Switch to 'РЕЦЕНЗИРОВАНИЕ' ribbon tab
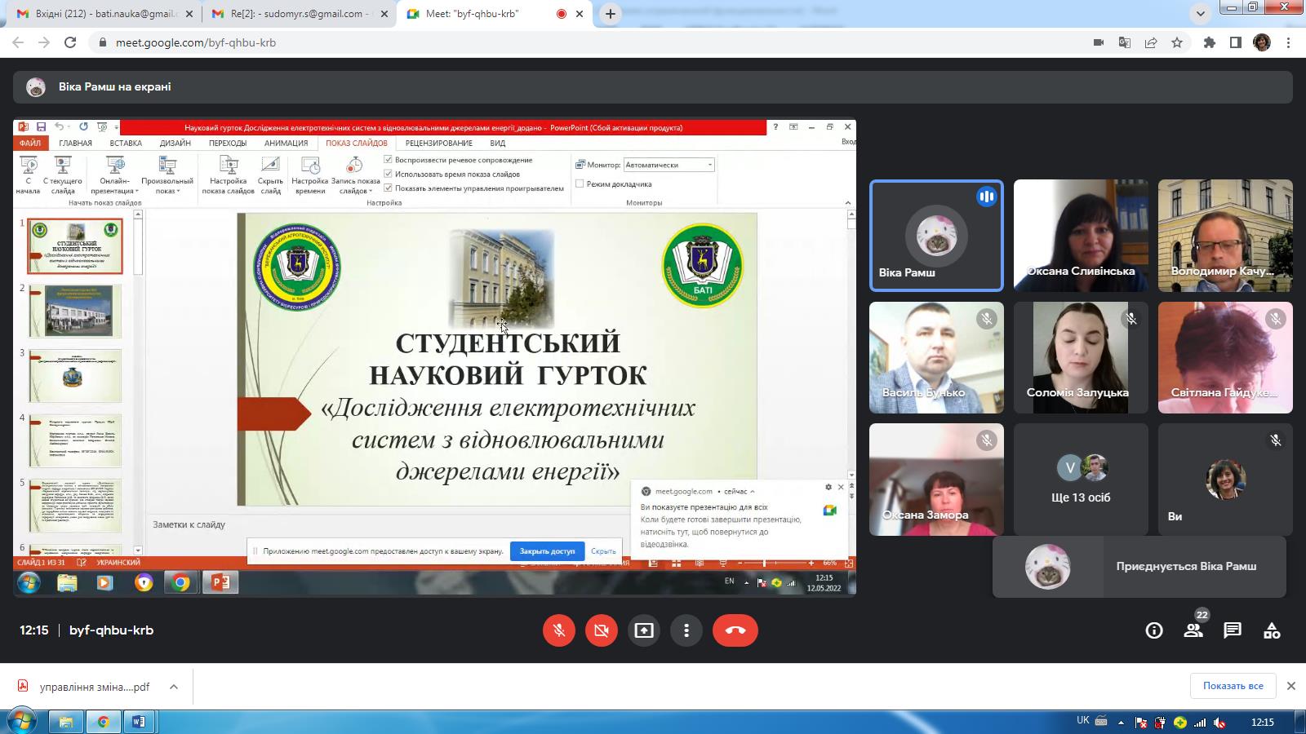Viewport: 1306px width, 734px height. 439,143
